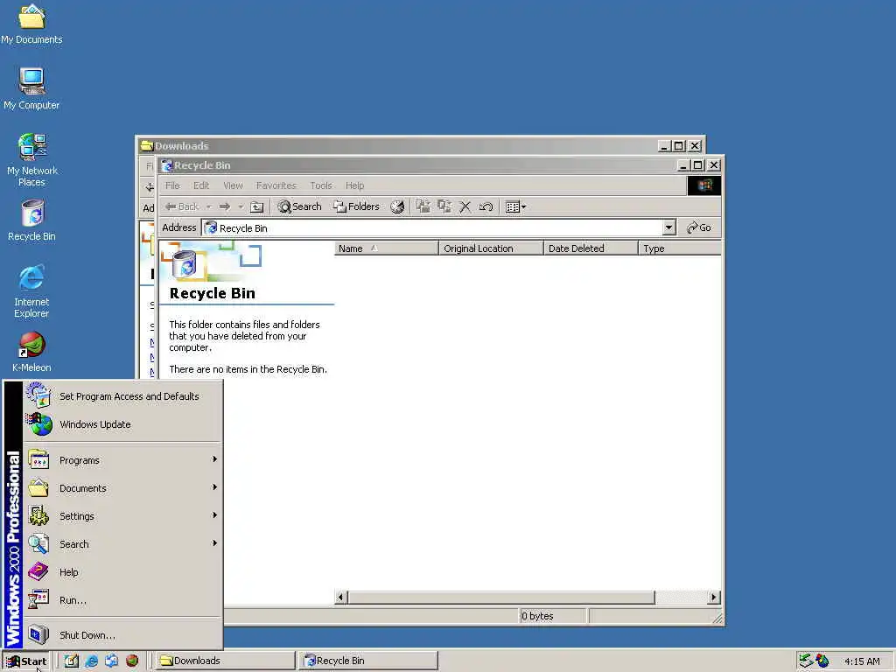Open the Edit menu in Recycle Bin
Screen dimensions: 896x672
(201, 185)
